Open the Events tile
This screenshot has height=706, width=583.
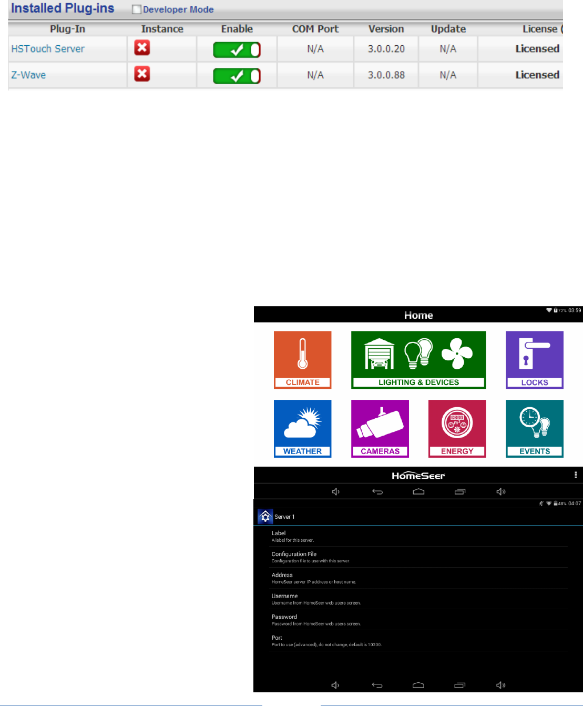point(535,429)
